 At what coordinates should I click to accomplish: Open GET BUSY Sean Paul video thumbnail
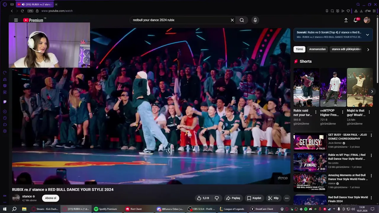[310, 142]
